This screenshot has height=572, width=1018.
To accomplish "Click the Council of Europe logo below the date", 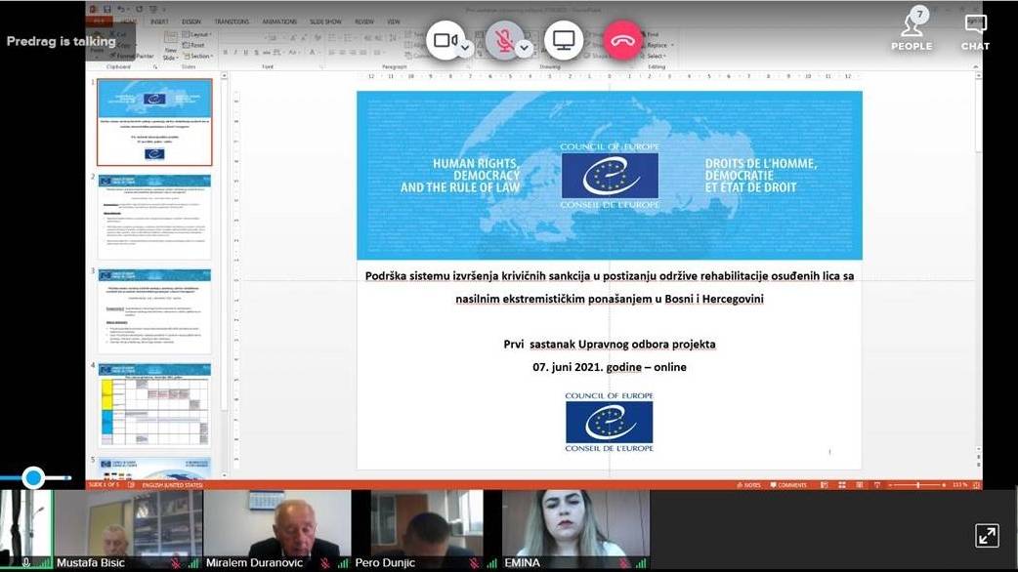I will click(x=609, y=423).
